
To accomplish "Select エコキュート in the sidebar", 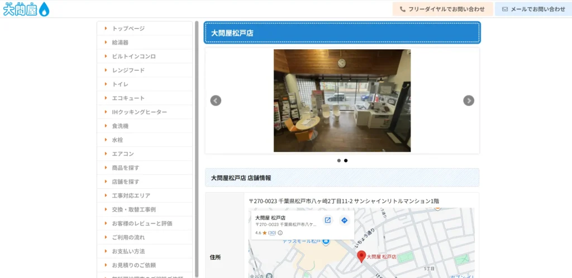I will click(128, 98).
